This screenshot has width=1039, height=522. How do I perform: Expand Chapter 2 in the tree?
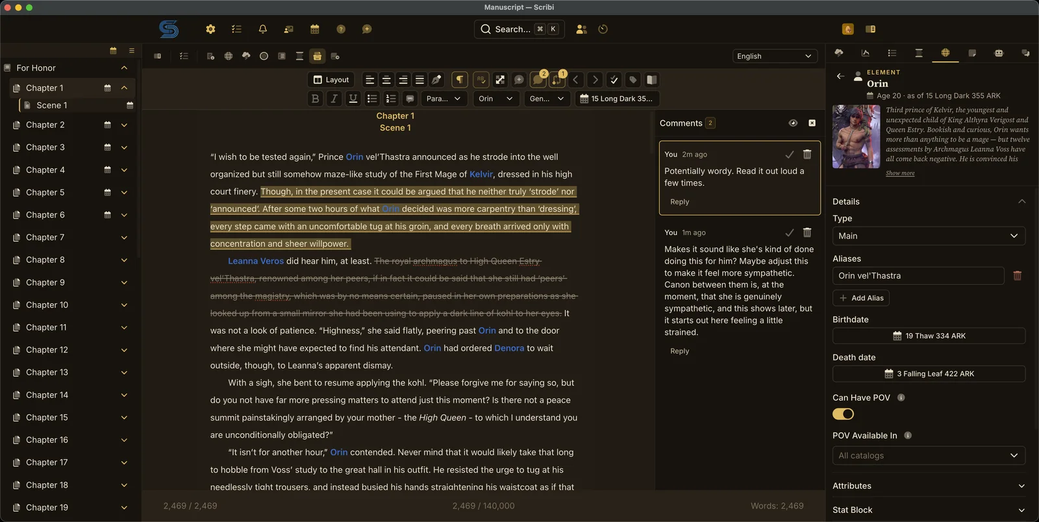click(x=124, y=125)
